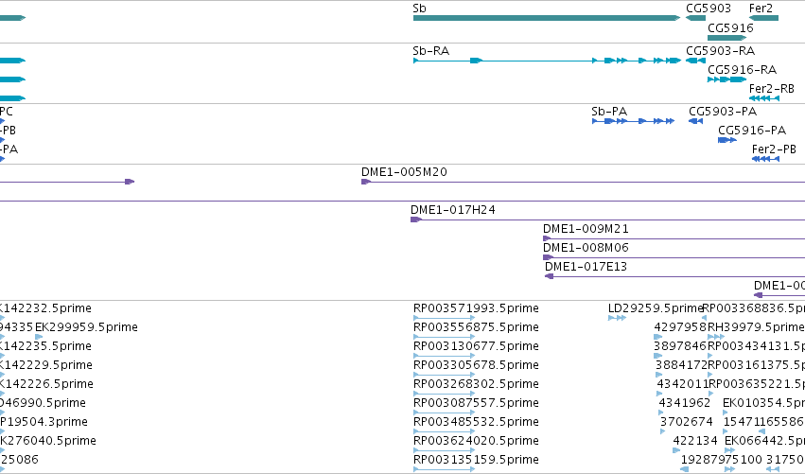Open EST label 3884172

click(681, 365)
